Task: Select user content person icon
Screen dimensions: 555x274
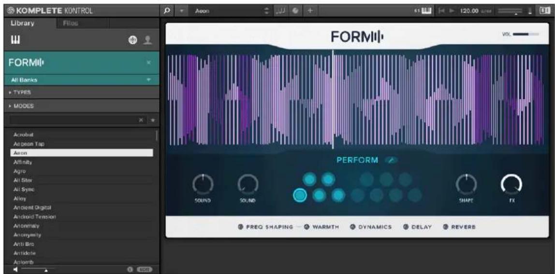Action: pos(147,41)
